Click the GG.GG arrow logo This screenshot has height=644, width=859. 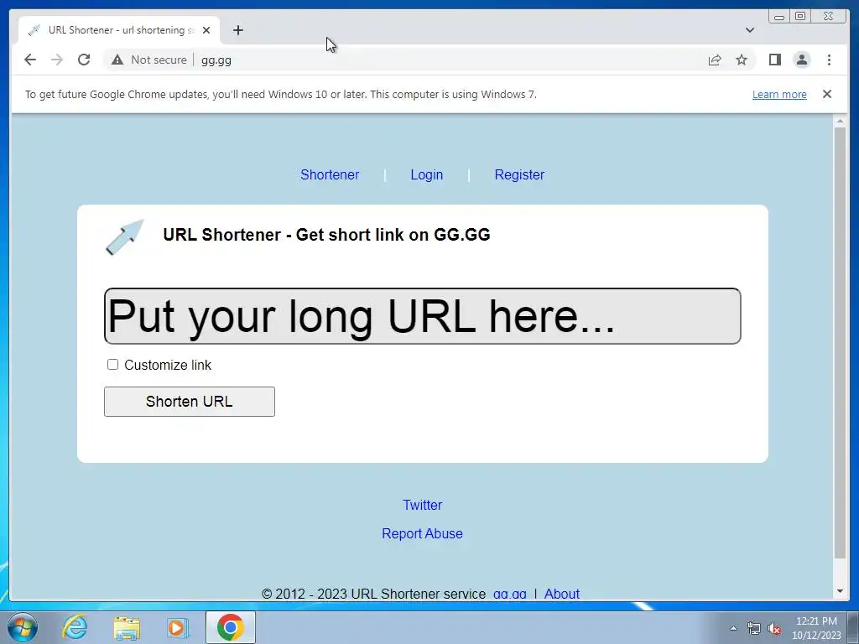coord(125,236)
